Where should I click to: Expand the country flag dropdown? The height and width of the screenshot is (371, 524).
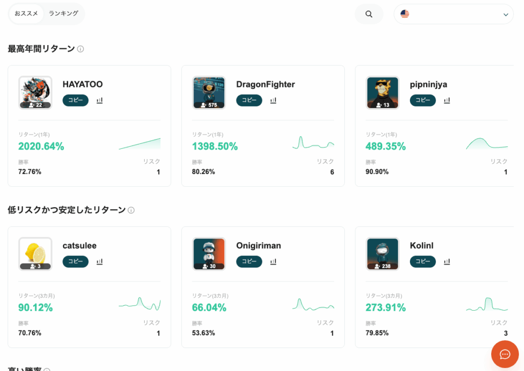pyautogui.click(x=453, y=14)
